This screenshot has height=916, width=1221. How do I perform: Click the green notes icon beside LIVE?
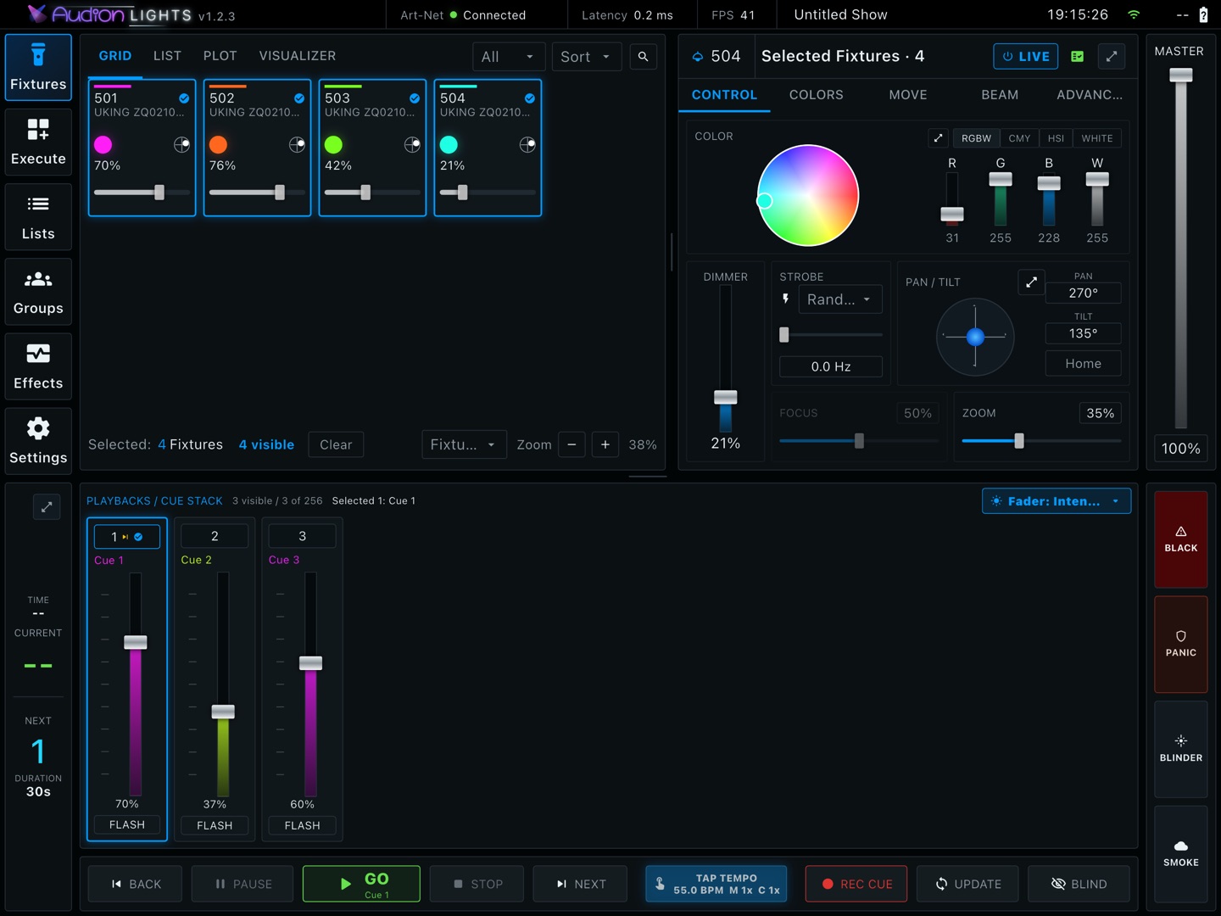1078,57
